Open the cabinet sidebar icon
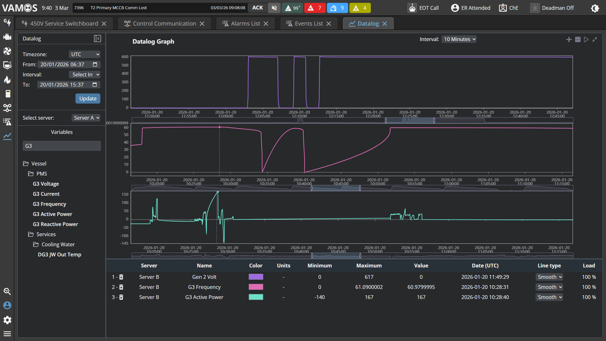Screen dimensions: 606x341 coord(8,94)
